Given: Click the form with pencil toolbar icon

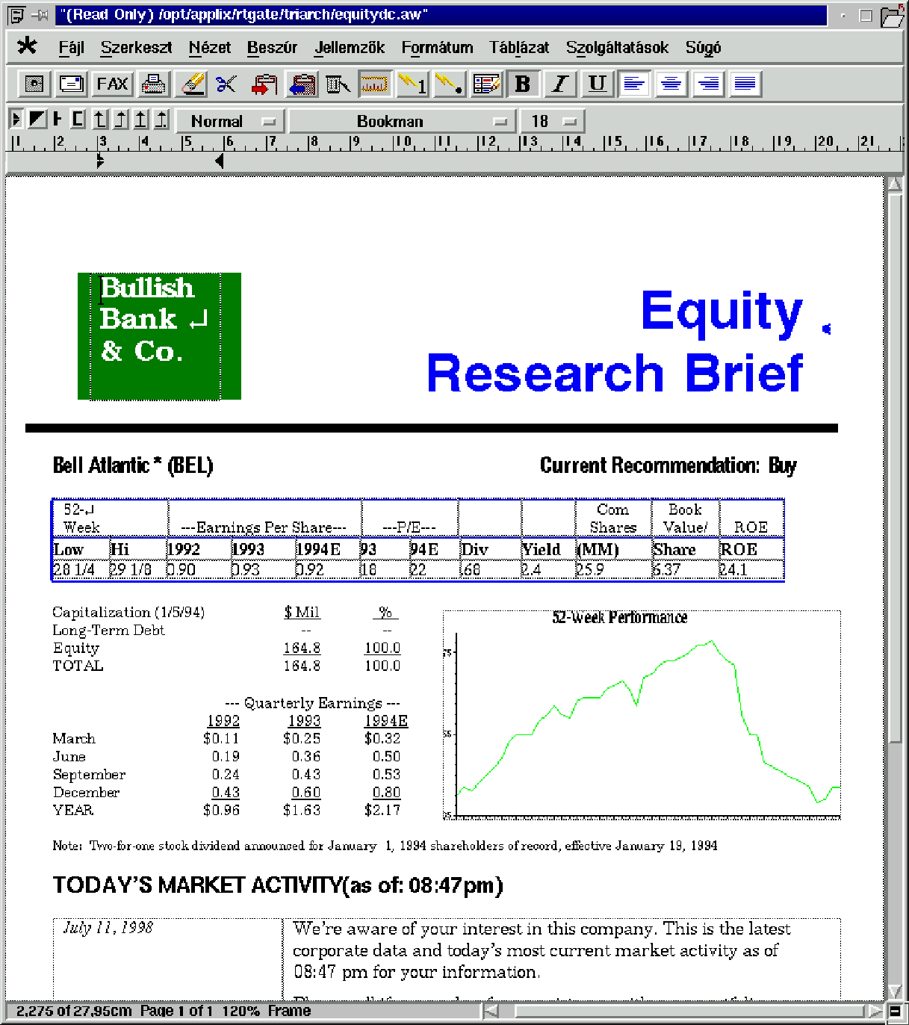Looking at the screenshot, I should 486,84.
